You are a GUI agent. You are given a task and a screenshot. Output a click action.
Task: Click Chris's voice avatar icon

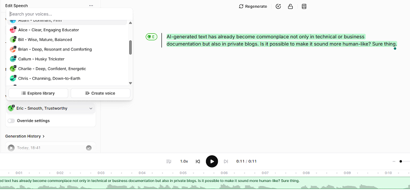point(13,79)
